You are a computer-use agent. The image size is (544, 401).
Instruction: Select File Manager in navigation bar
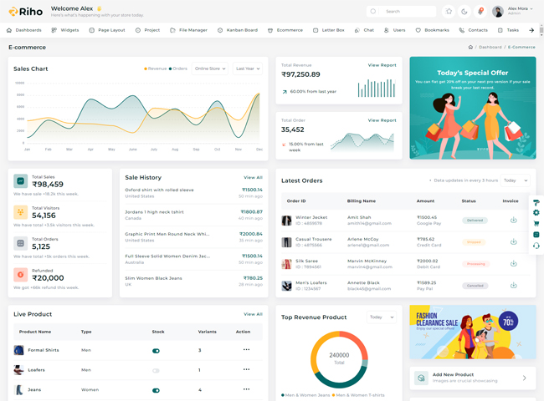(187, 30)
